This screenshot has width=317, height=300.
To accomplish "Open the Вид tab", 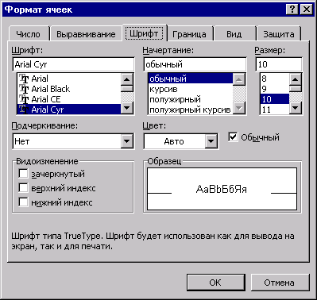I will pyautogui.click(x=234, y=34).
